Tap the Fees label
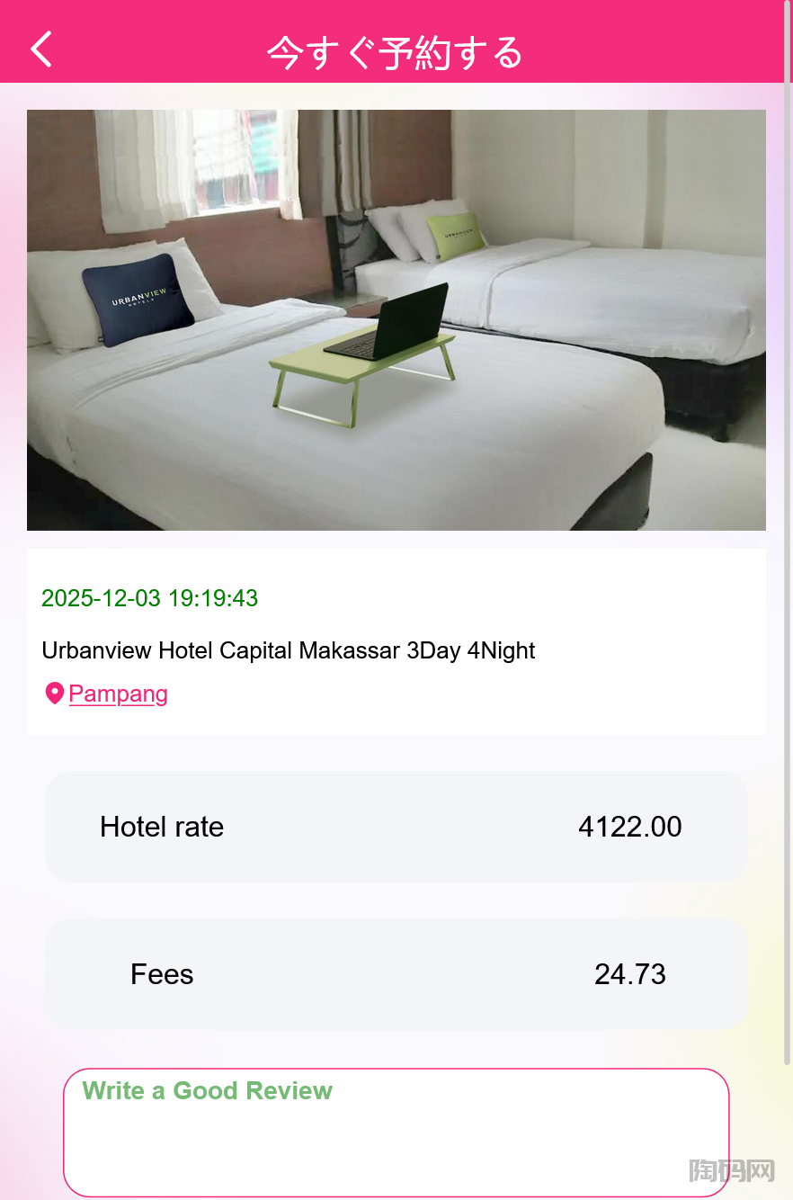793x1200 pixels. (x=162, y=974)
